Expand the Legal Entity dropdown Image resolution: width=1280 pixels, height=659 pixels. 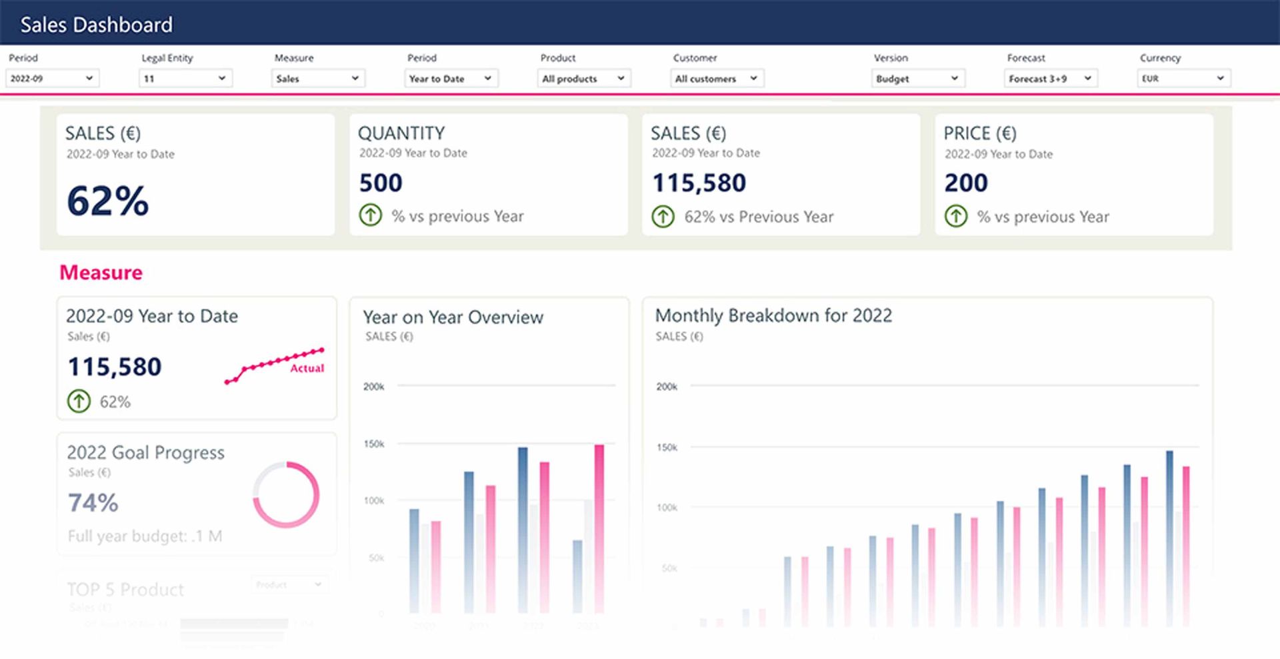(185, 79)
